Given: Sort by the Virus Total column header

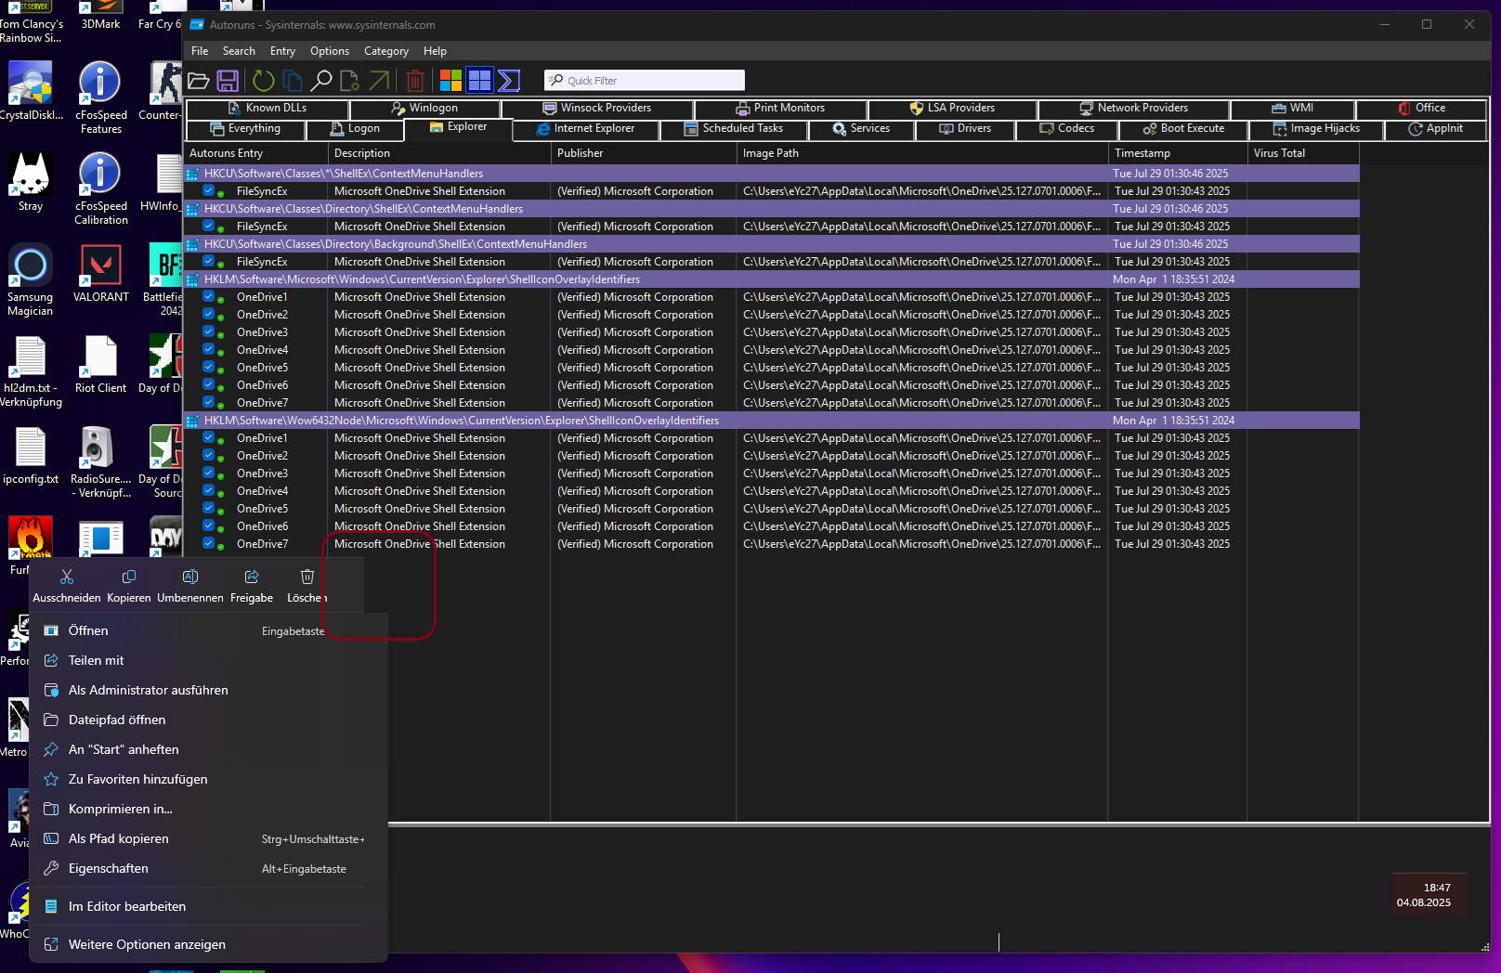Looking at the screenshot, I should [1303, 153].
